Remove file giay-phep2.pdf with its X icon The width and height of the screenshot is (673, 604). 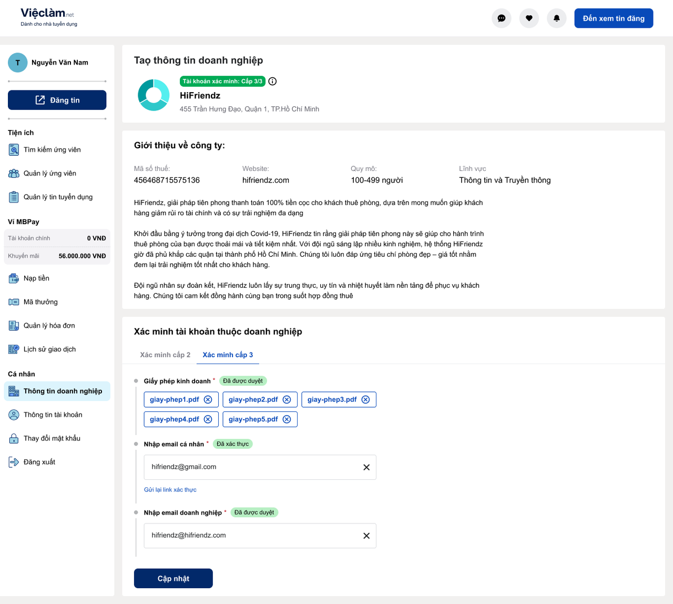287,399
